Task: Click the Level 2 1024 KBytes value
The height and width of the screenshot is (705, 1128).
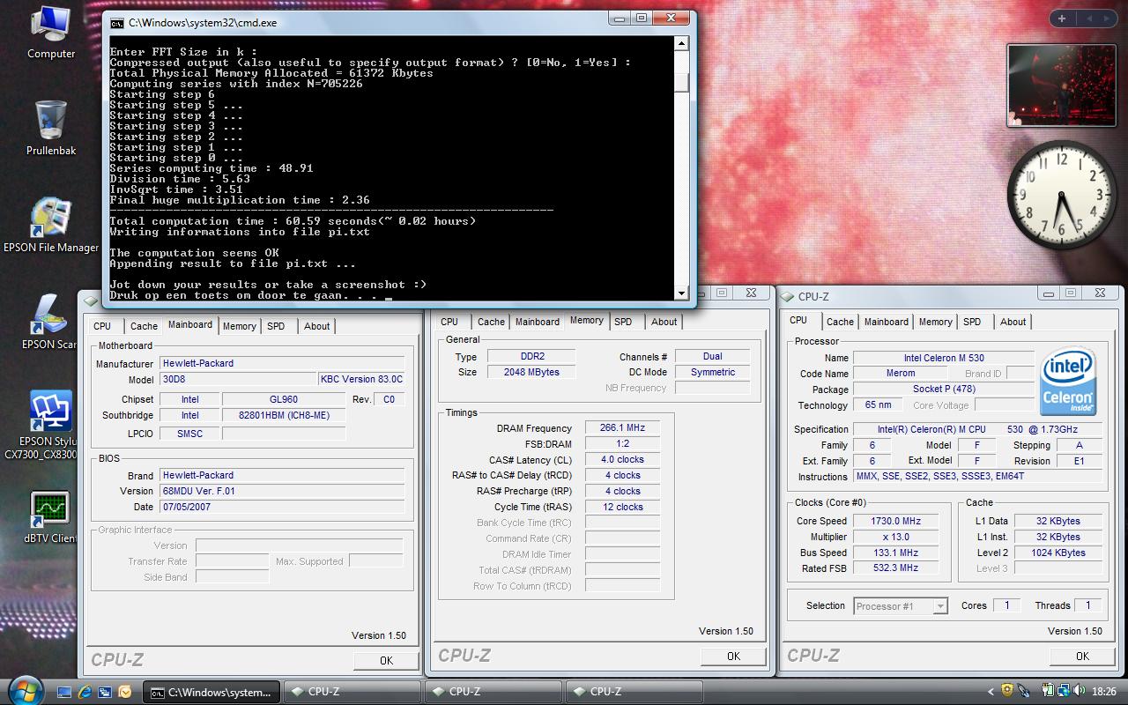Action: tap(1058, 553)
